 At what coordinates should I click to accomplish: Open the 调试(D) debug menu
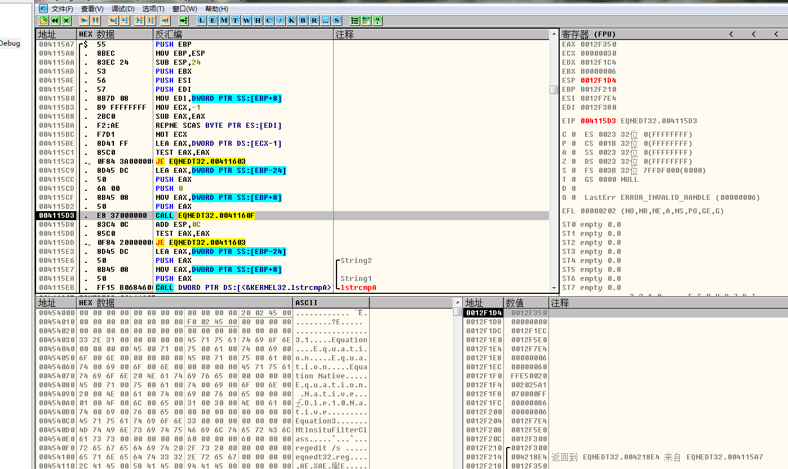click(123, 9)
